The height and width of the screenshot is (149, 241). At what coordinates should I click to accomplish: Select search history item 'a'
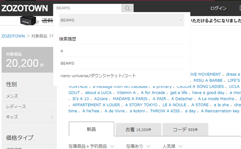(x=122, y=51)
